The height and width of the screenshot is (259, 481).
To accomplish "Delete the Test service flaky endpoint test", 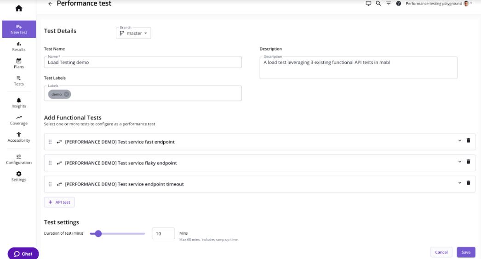I will pos(469,162).
